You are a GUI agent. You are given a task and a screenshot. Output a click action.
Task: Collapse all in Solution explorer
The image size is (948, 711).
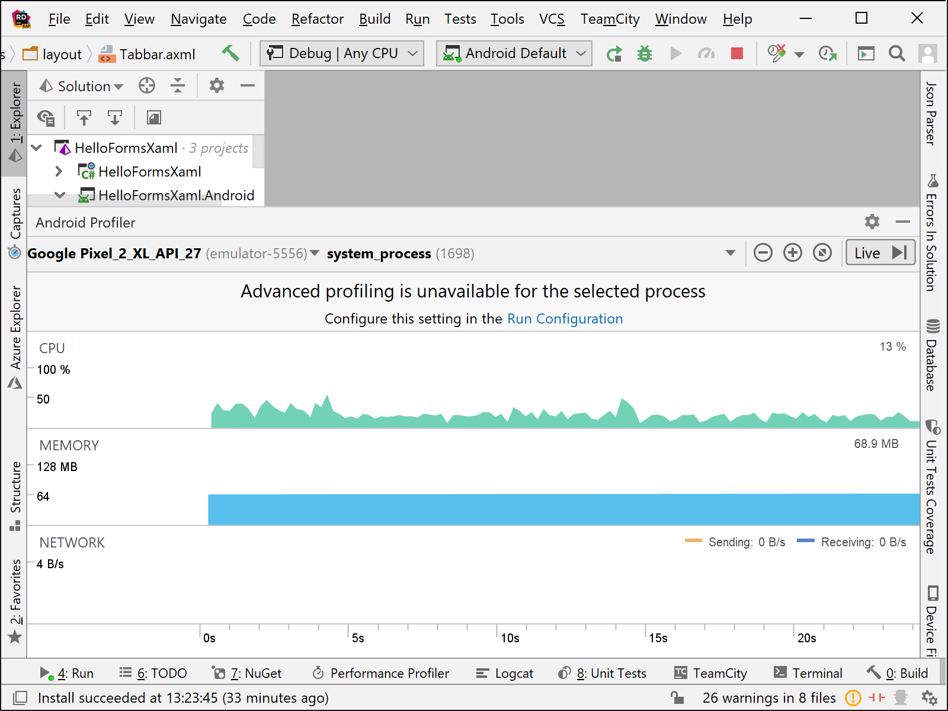178,86
